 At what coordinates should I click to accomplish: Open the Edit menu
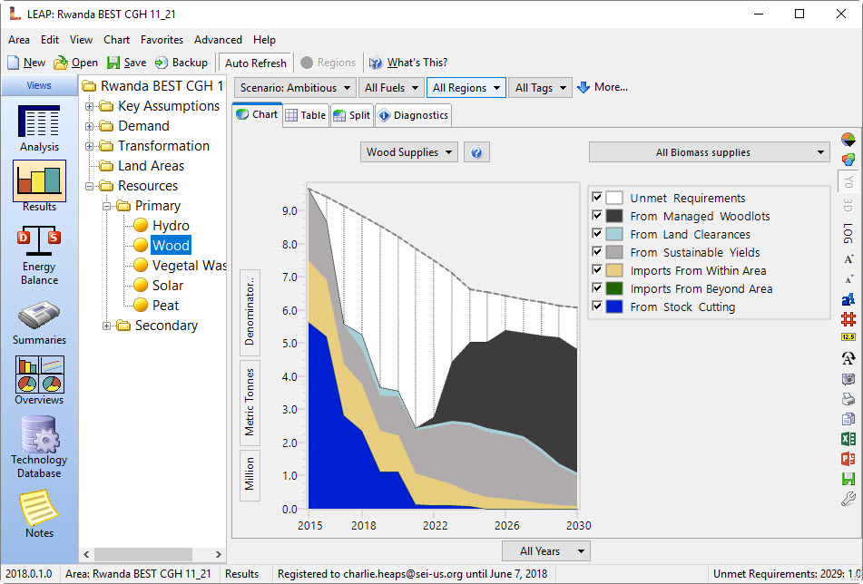[x=50, y=40]
